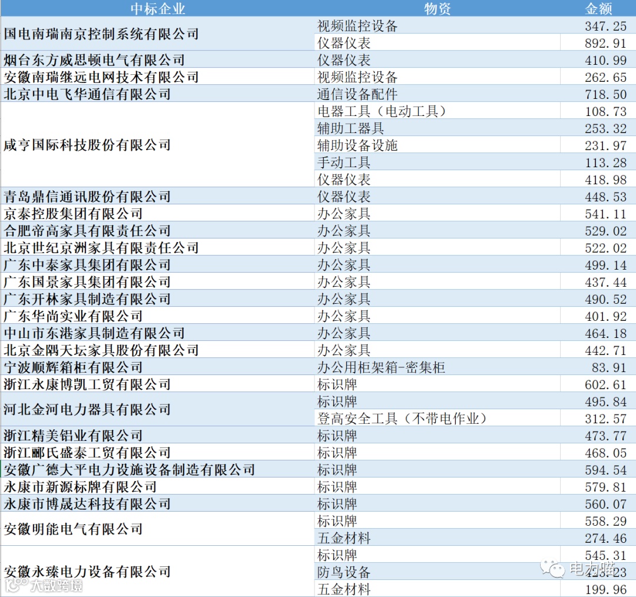Select cell 广东华尚实业有限公司
636x597 pixels.
[157, 315]
